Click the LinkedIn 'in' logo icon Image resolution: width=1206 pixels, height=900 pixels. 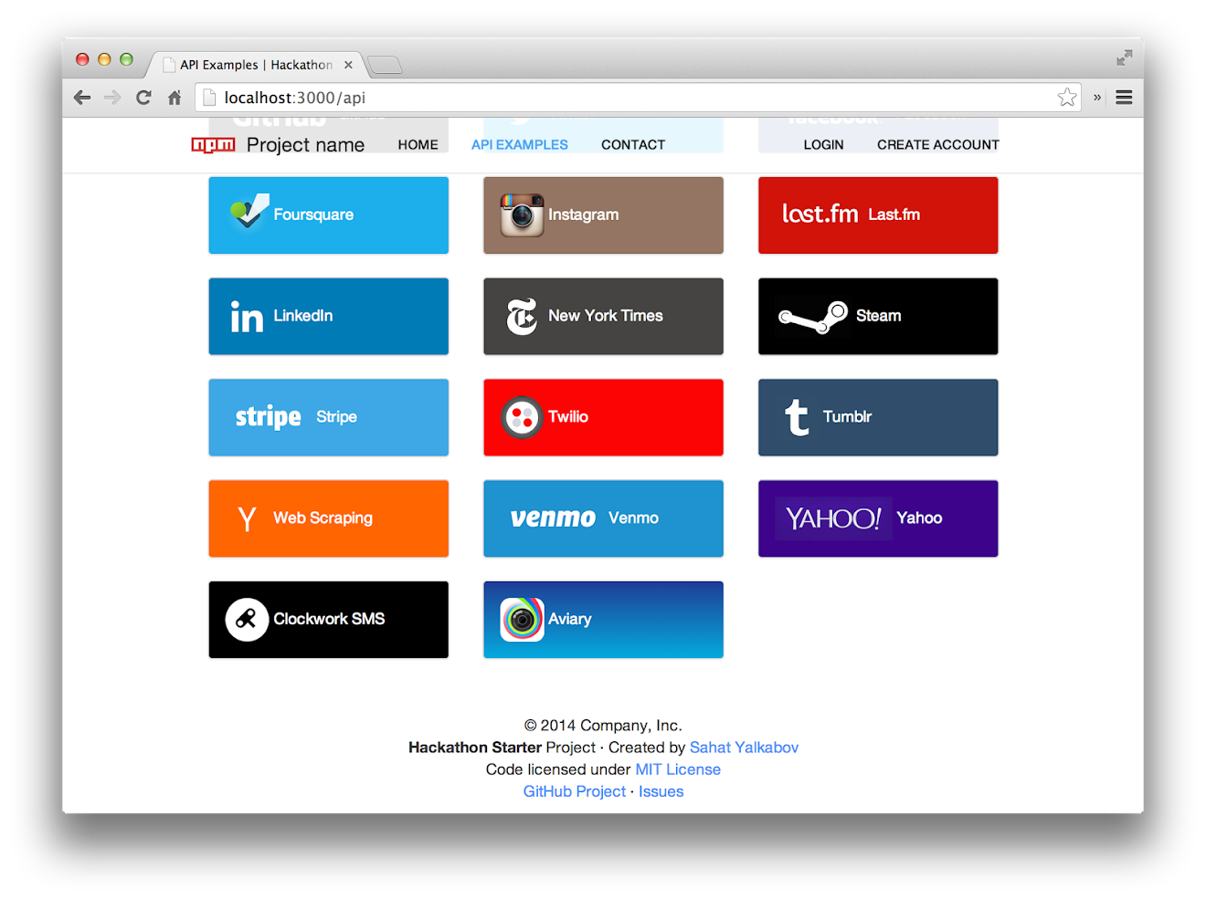(247, 317)
